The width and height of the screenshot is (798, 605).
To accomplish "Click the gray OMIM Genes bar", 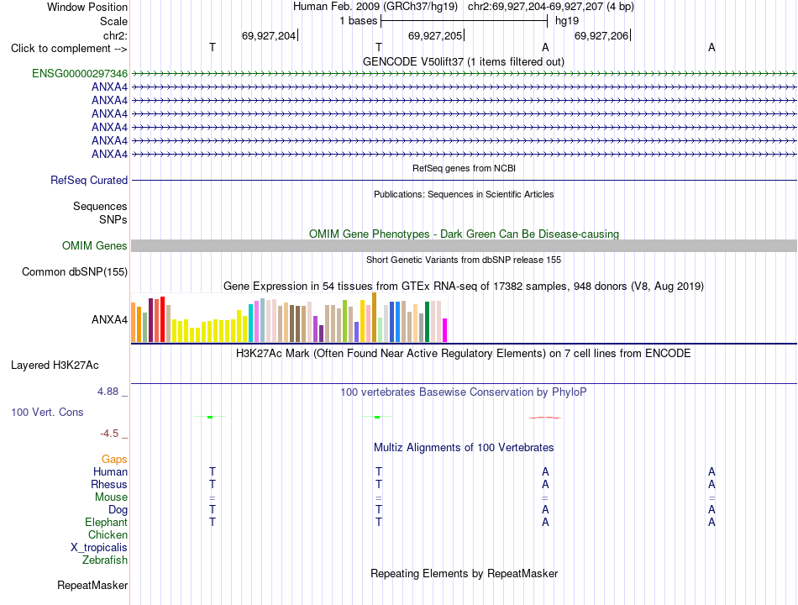I will tap(465, 246).
